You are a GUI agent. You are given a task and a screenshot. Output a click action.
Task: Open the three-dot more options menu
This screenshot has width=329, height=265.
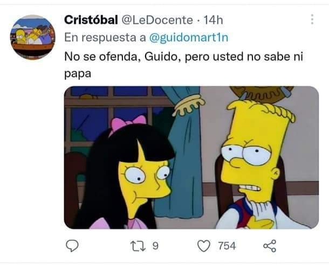click(x=312, y=19)
